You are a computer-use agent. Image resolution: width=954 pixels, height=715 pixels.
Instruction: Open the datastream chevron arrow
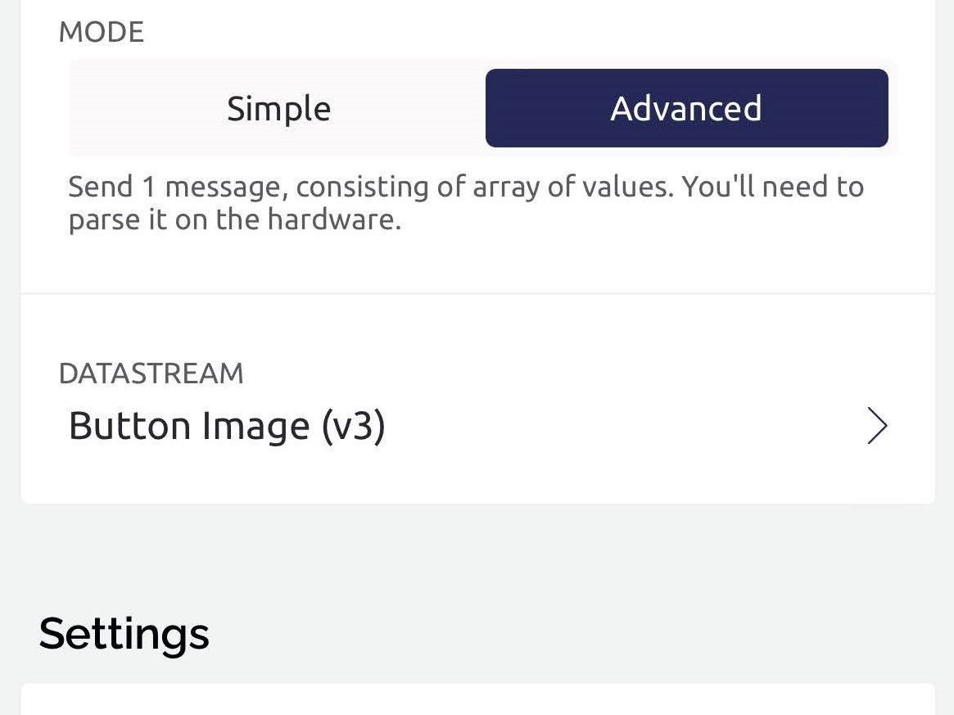[877, 427]
